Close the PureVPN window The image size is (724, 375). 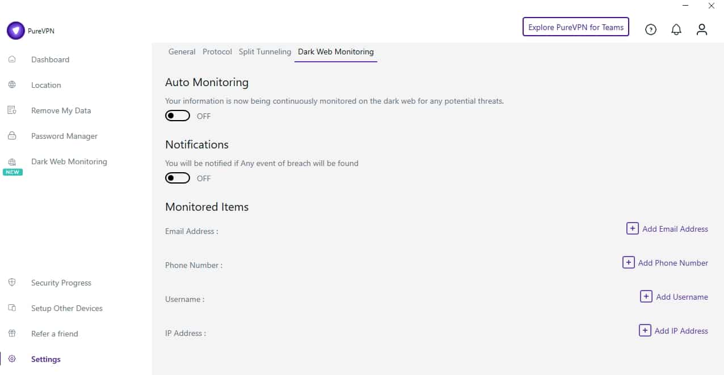pyautogui.click(x=712, y=6)
